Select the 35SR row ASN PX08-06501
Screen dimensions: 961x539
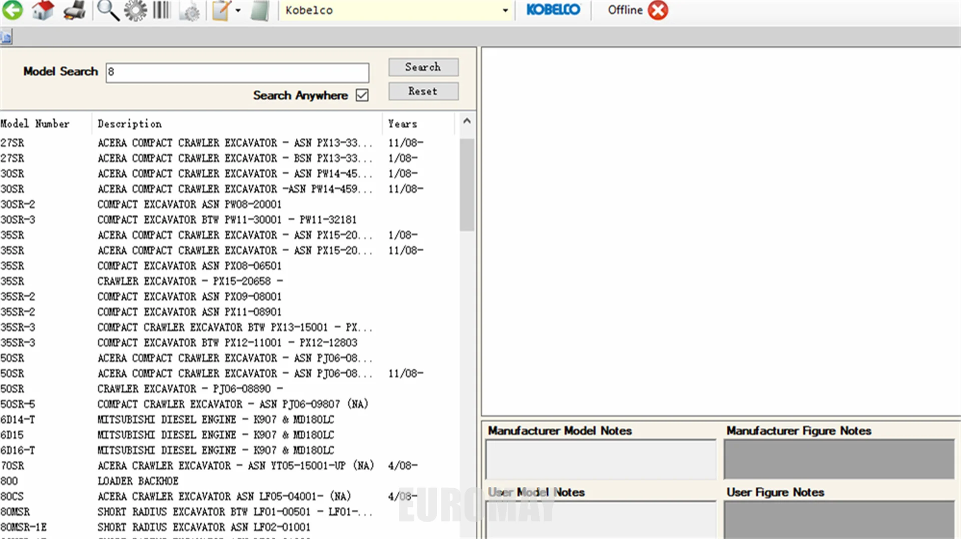229,265
